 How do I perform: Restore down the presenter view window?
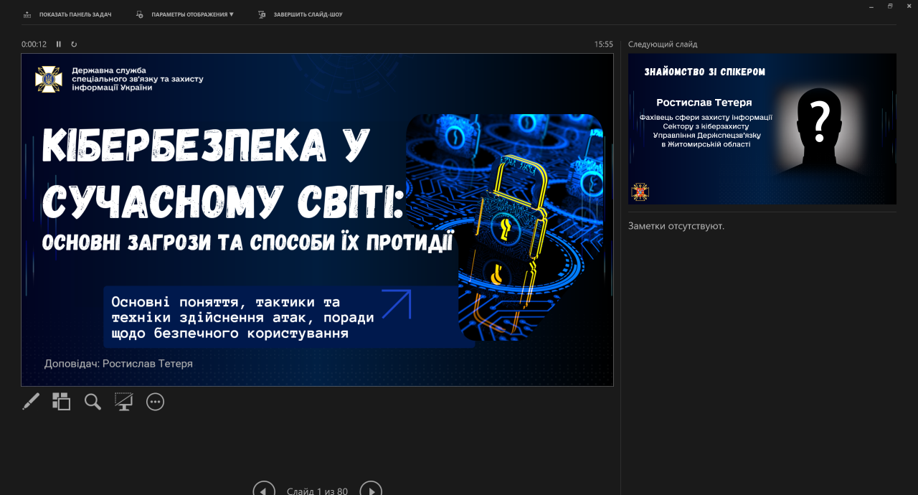pos(890,6)
